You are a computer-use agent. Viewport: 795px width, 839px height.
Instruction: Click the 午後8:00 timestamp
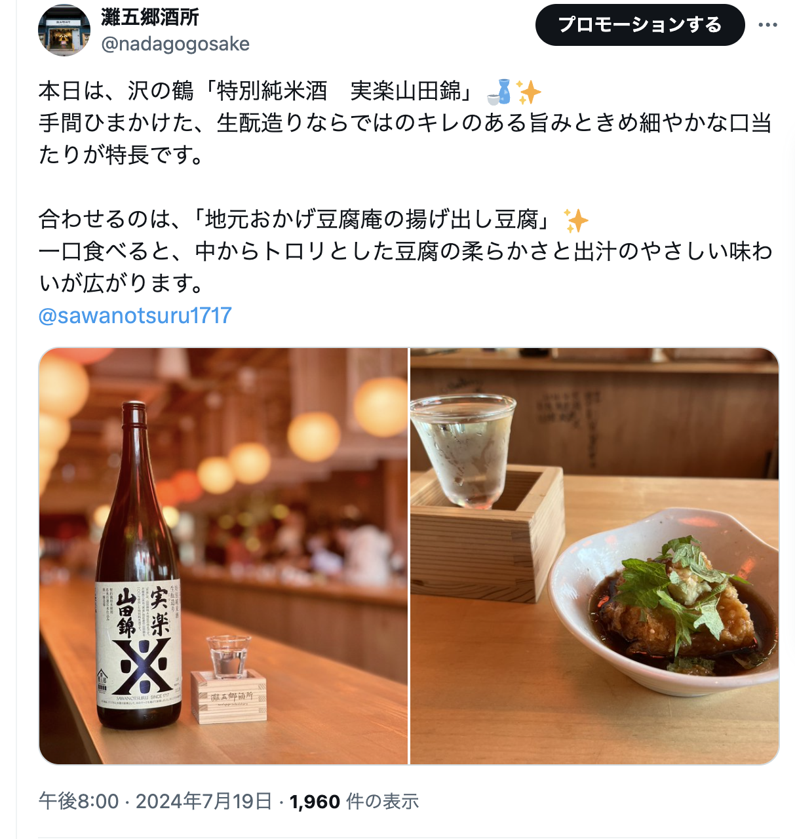79,801
